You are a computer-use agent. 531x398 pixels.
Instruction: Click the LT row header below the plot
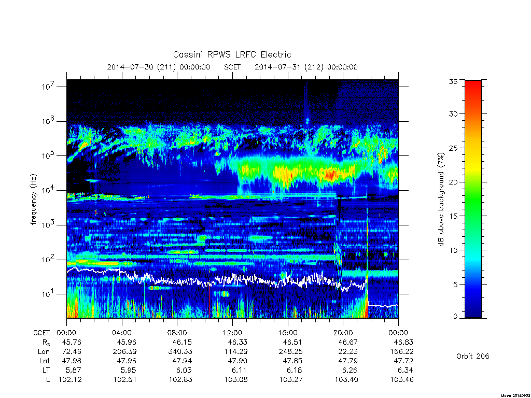pos(46,370)
